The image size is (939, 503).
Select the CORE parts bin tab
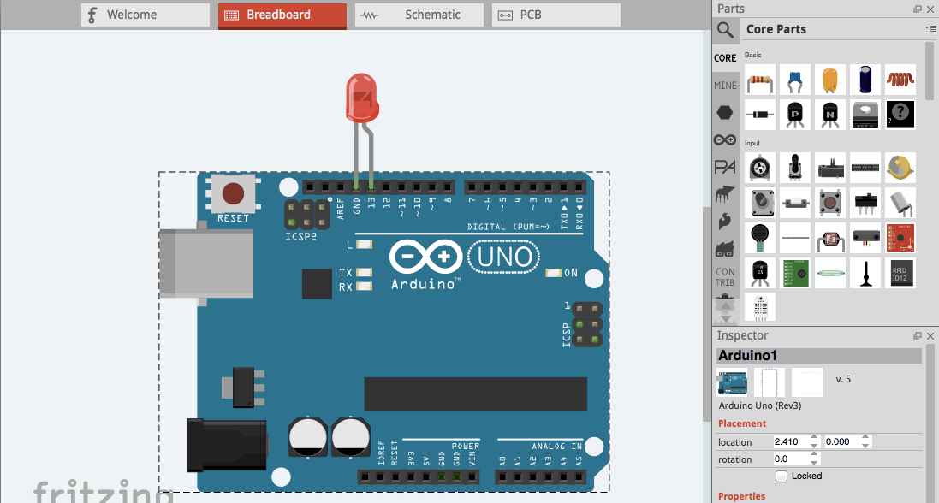725,58
